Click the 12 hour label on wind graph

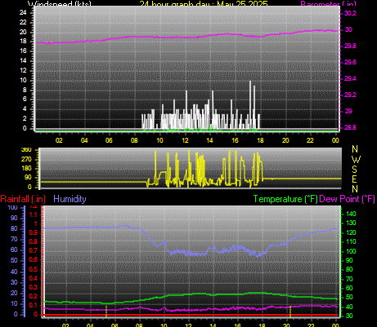(x=185, y=140)
